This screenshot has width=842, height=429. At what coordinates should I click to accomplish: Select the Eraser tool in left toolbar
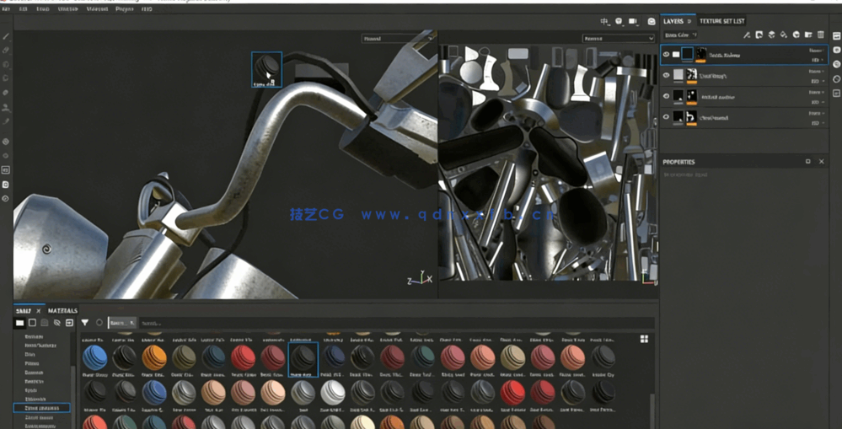coord(6,51)
